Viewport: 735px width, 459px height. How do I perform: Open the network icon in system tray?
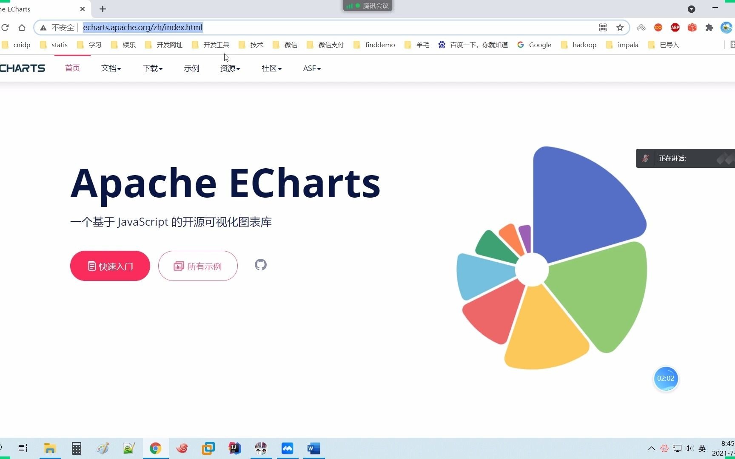[x=677, y=448]
